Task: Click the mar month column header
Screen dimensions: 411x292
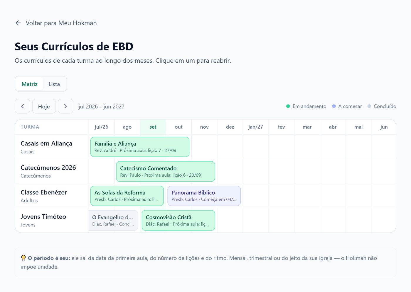Action: pyautogui.click(x=307, y=127)
